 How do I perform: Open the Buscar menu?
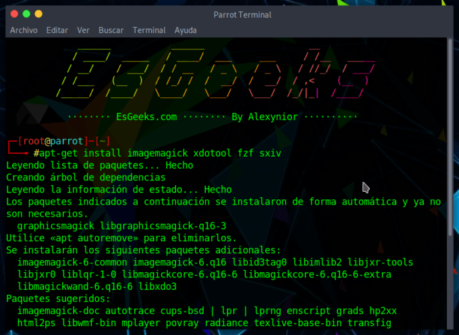(111, 30)
